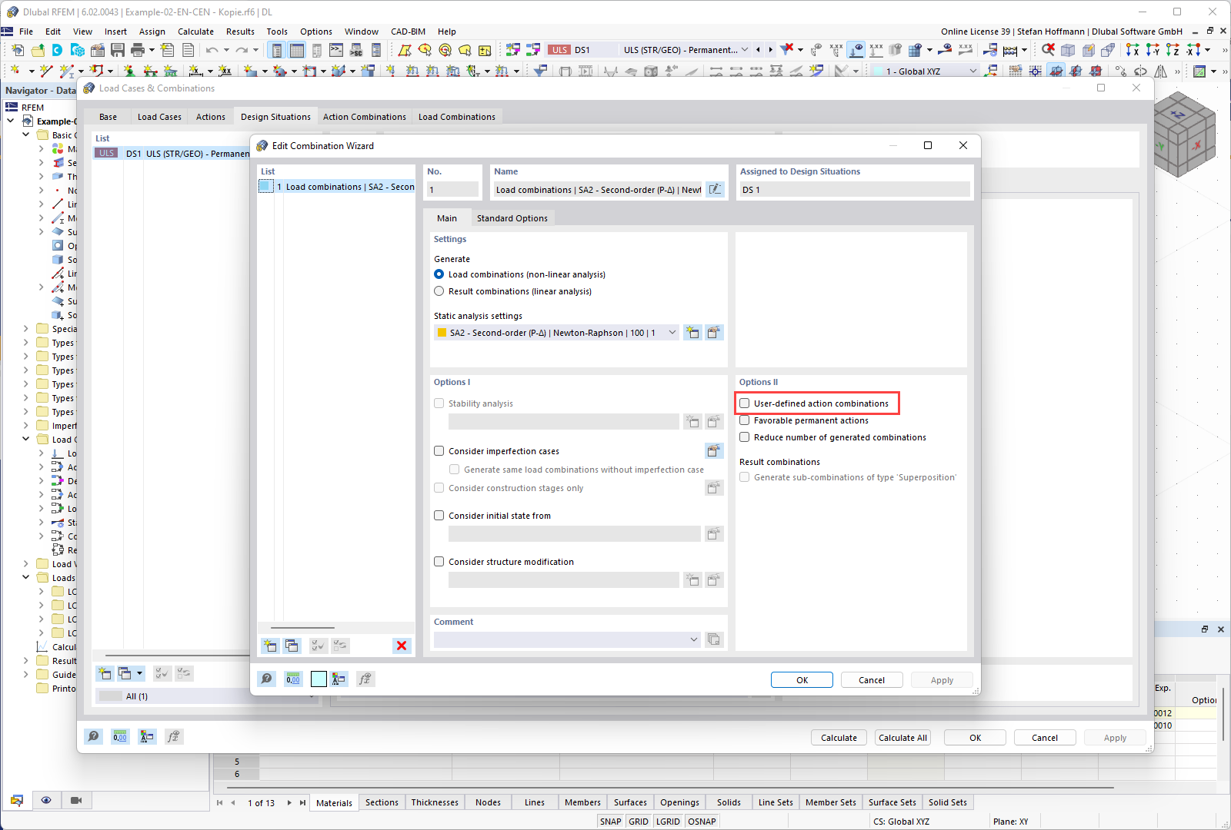The height and width of the screenshot is (830, 1231).
Task: Copy the selected load combination
Action: coord(292,646)
